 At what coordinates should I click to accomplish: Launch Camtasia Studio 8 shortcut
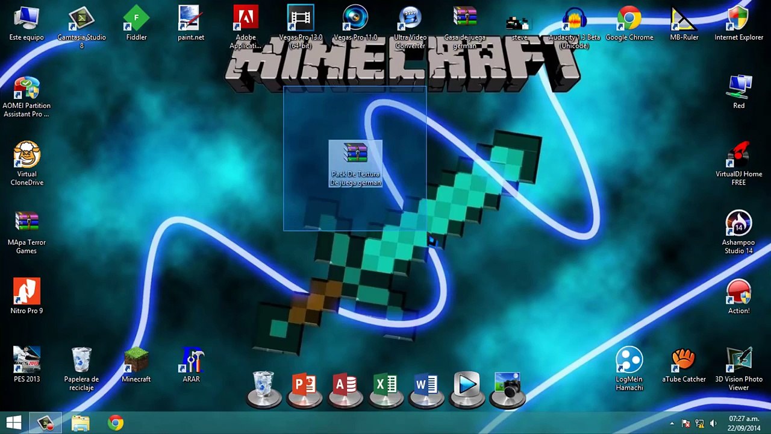click(81, 27)
